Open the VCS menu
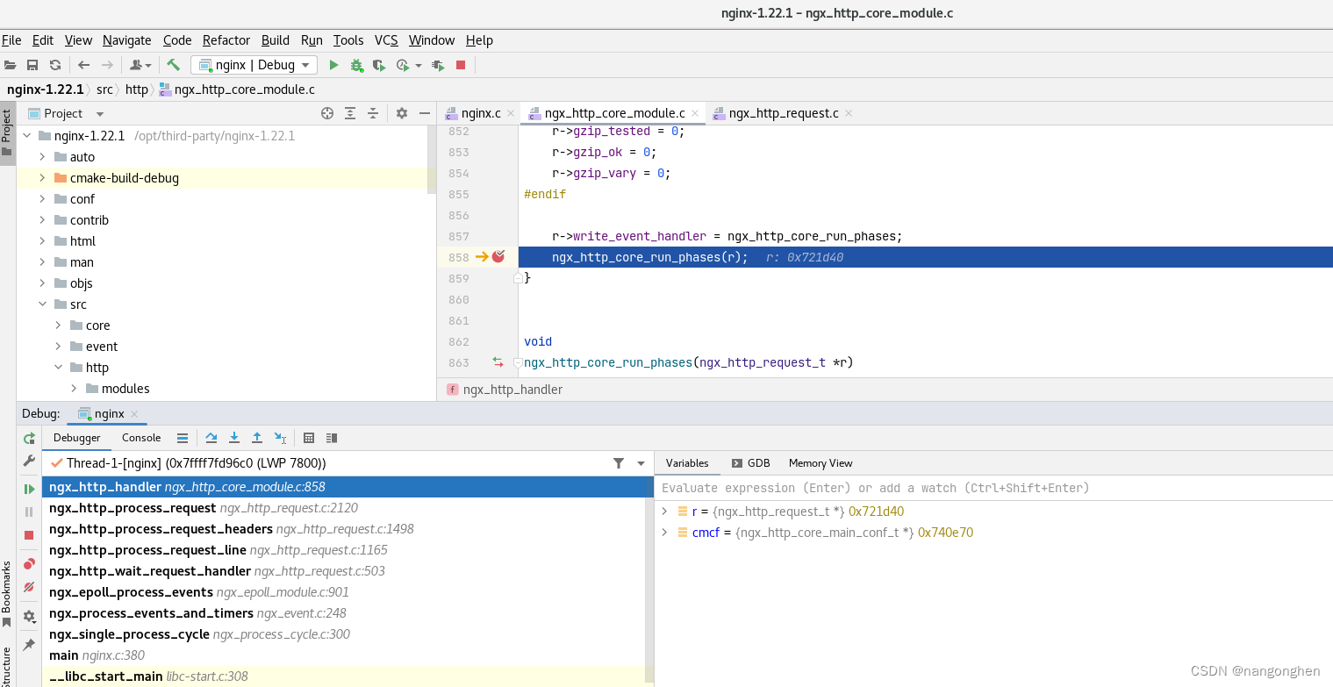The image size is (1333, 687). tap(386, 40)
